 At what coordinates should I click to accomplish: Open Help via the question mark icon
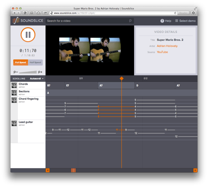162,21
